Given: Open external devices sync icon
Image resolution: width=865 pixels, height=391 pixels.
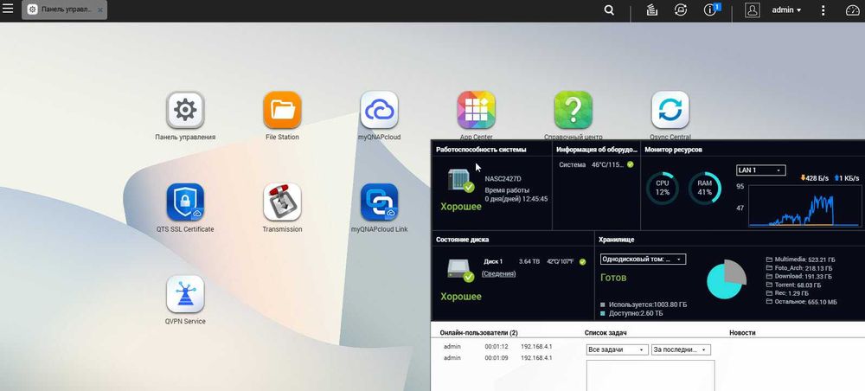Looking at the screenshot, I should (680, 10).
